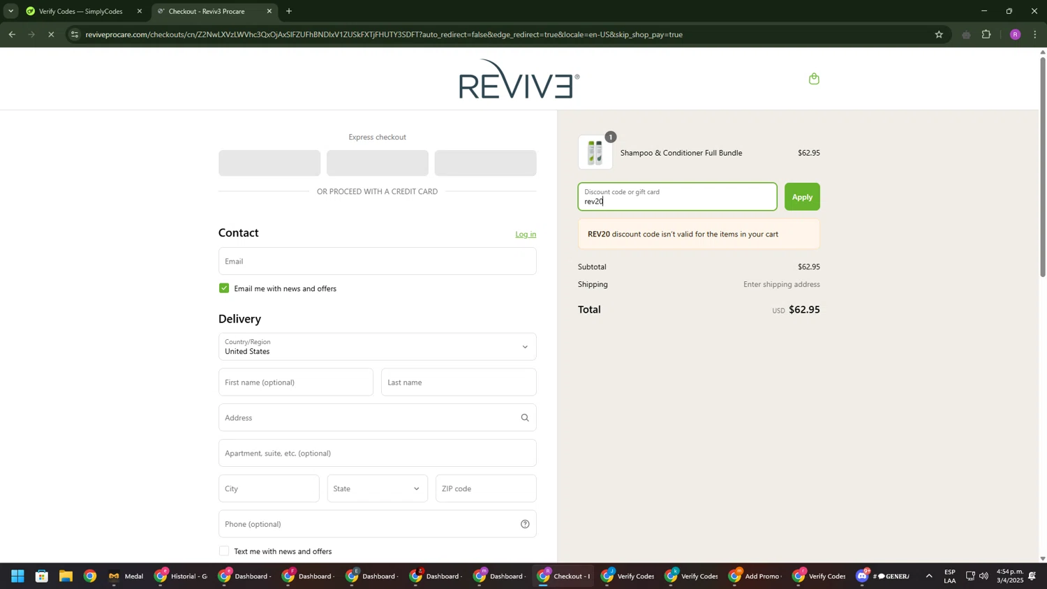Open the Windows Start menu

pos(17,576)
